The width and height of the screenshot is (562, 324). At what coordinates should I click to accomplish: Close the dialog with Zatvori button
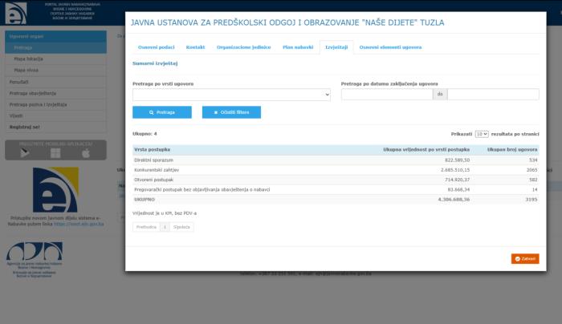[x=525, y=259]
